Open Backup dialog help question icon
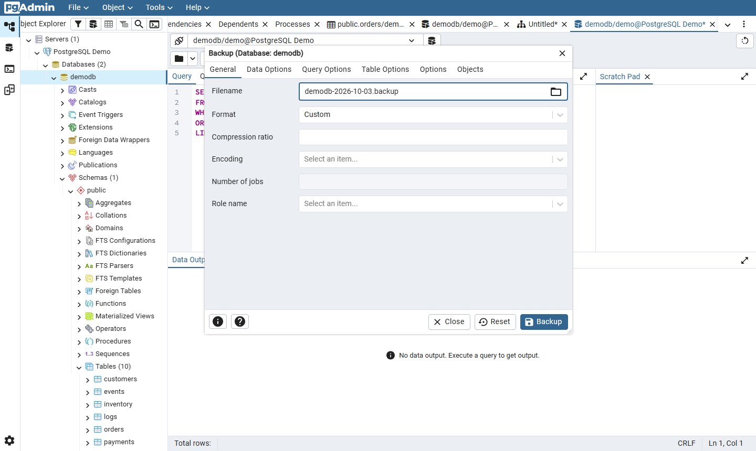This screenshot has height=451, width=756. click(x=240, y=321)
